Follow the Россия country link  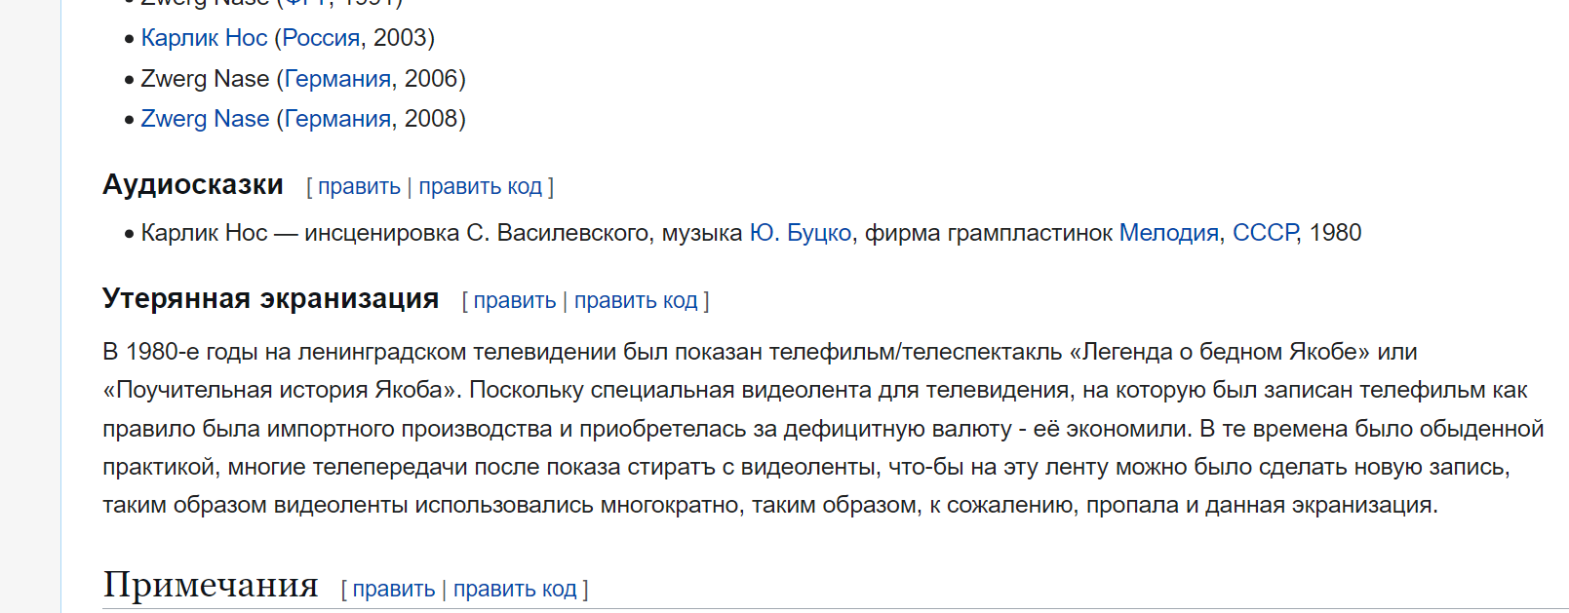pos(321,38)
